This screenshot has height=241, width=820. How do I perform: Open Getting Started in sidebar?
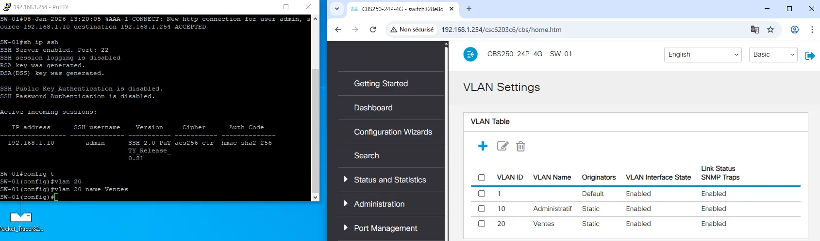click(381, 83)
